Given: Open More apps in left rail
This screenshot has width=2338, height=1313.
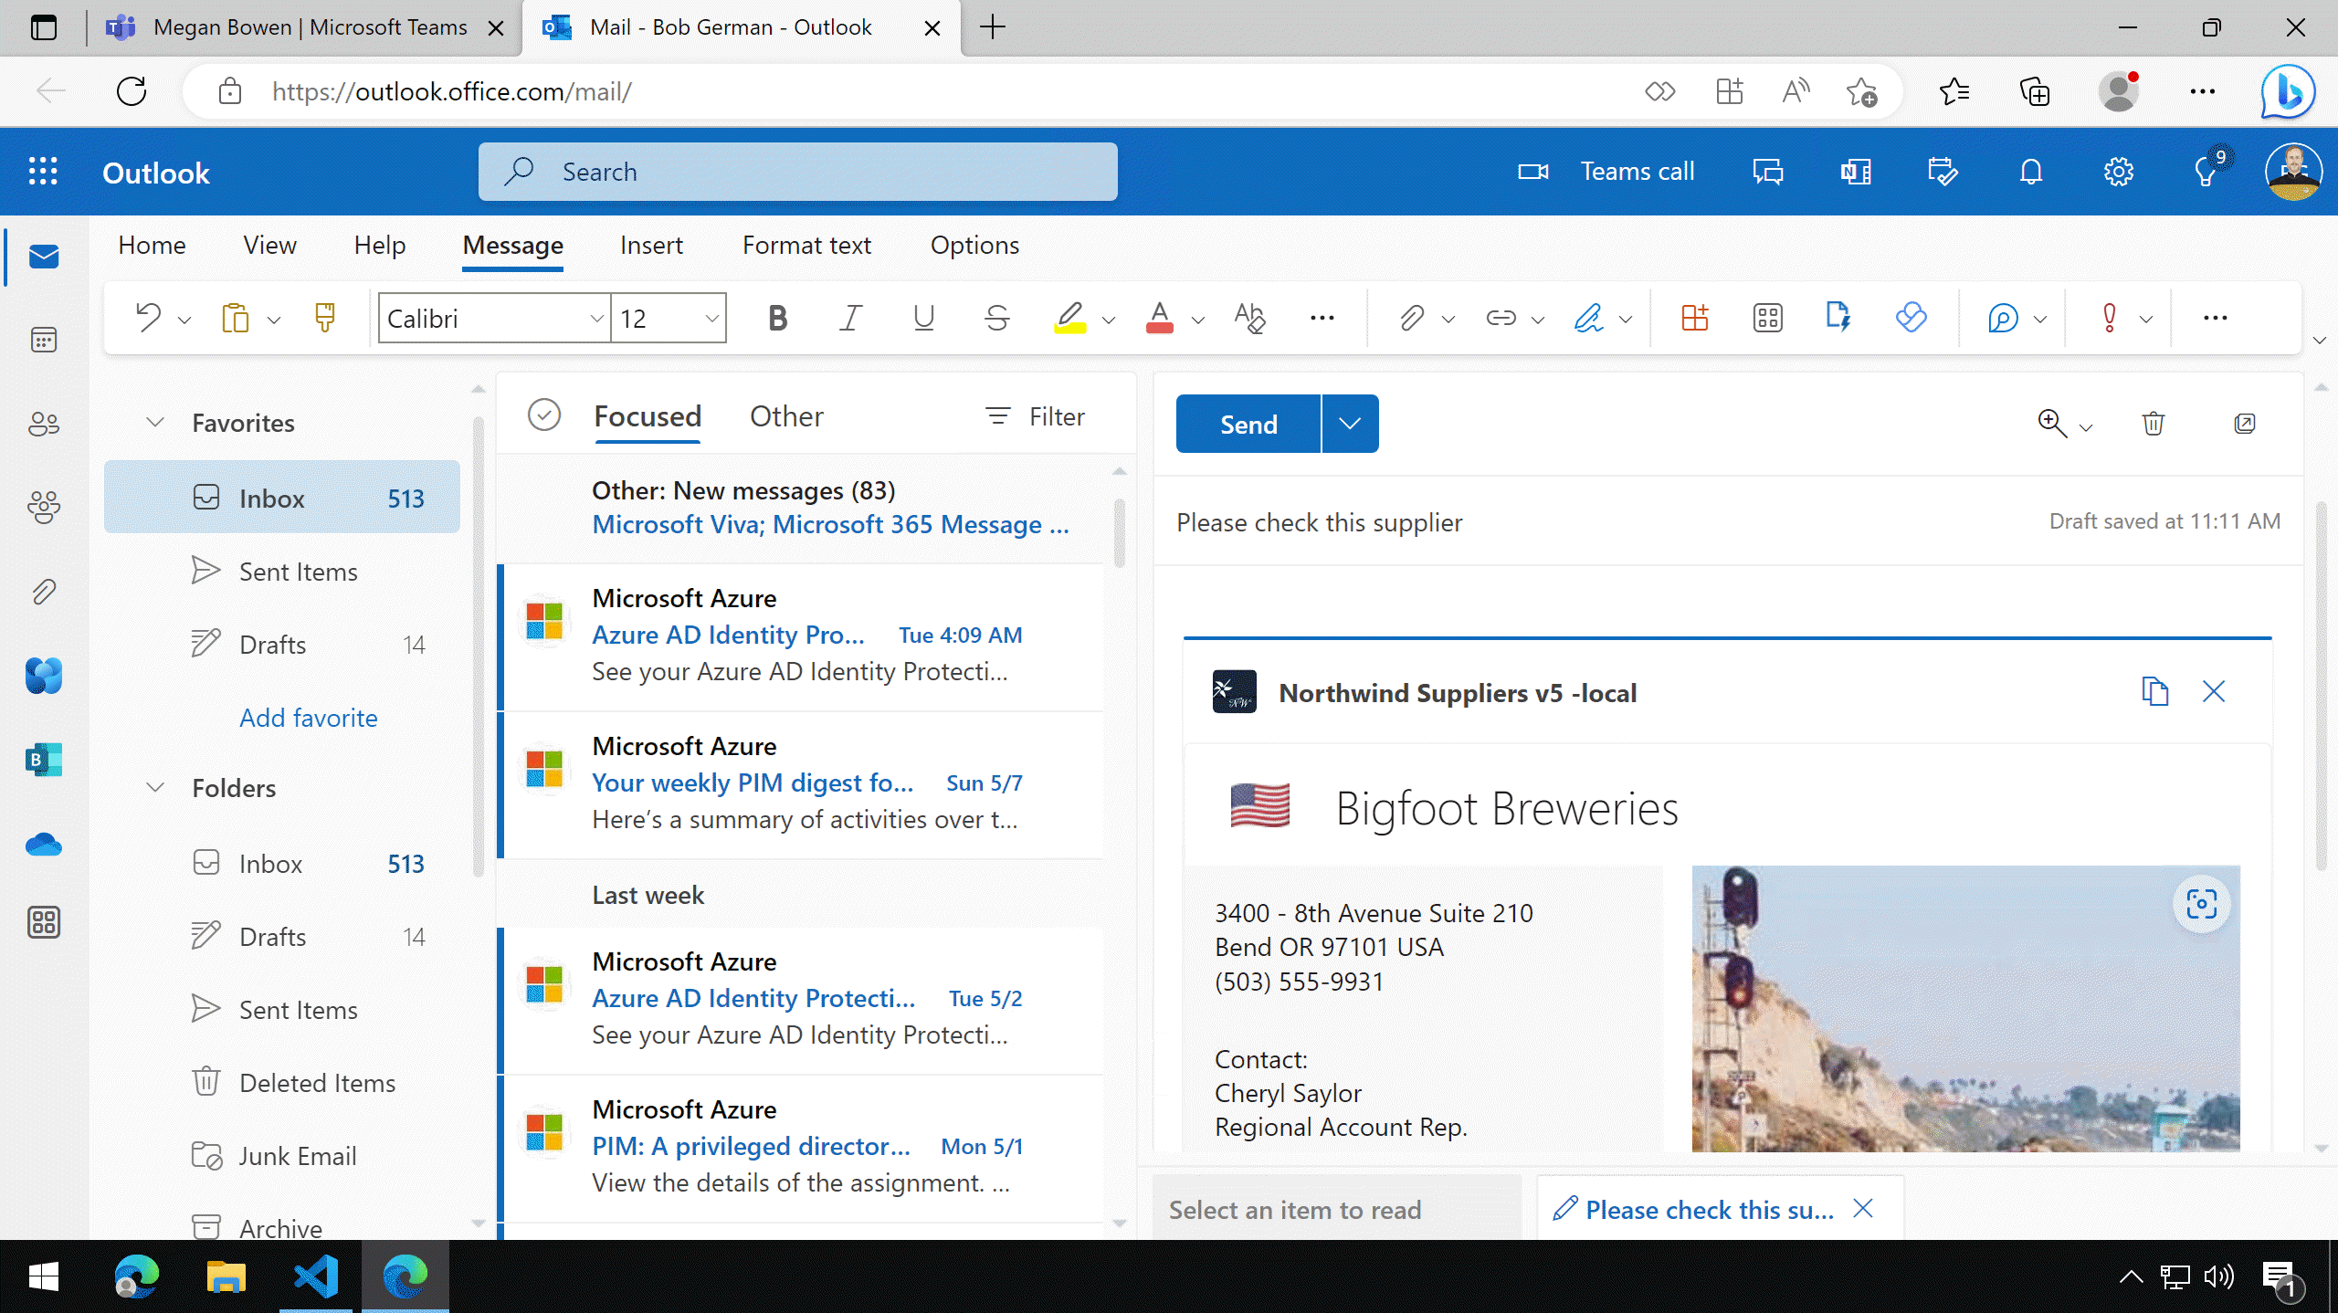Looking at the screenshot, I should click(44, 922).
